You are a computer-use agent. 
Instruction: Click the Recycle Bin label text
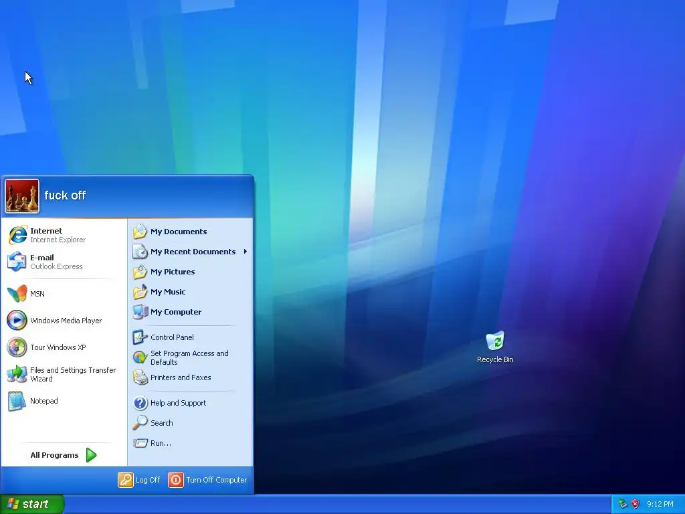coord(495,359)
